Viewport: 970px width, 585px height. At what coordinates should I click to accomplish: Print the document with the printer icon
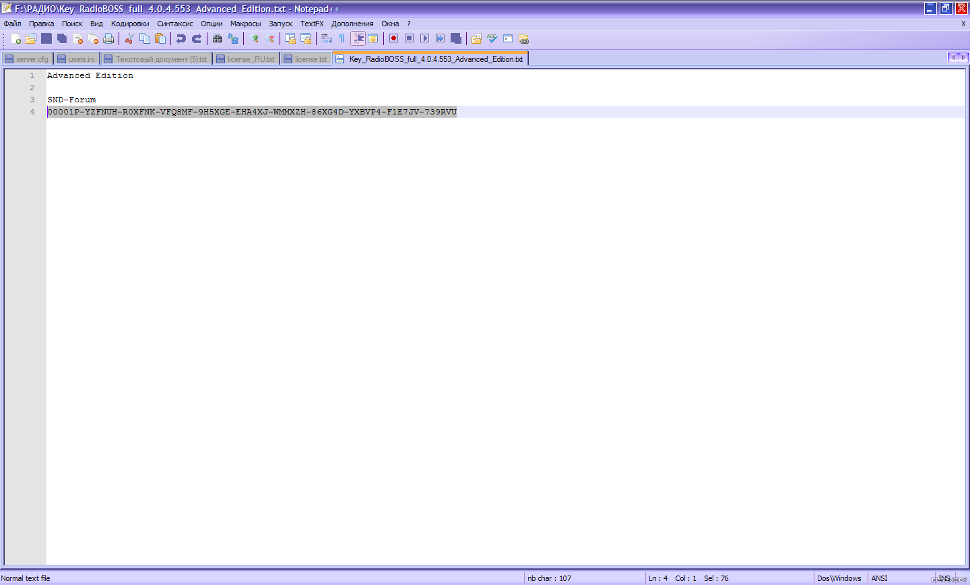[108, 39]
